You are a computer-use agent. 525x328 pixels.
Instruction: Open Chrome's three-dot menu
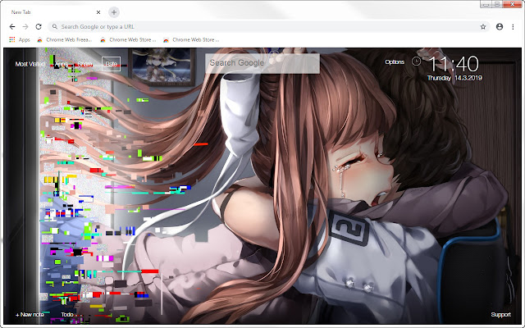tap(513, 27)
